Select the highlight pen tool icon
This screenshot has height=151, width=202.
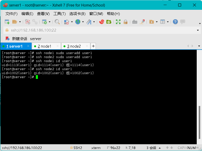click(x=142, y=22)
